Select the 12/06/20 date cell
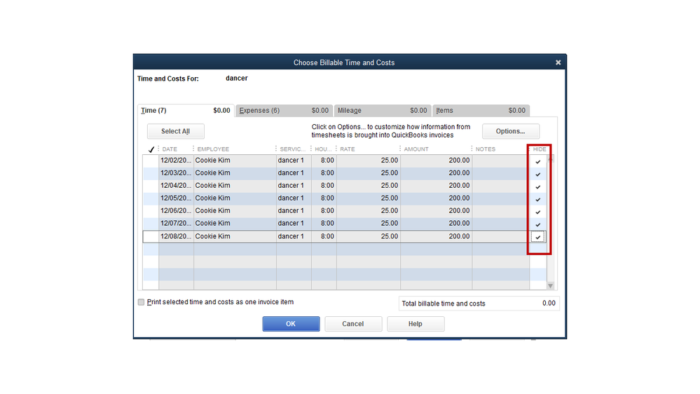Viewport: 700px width, 394px height. click(176, 210)
